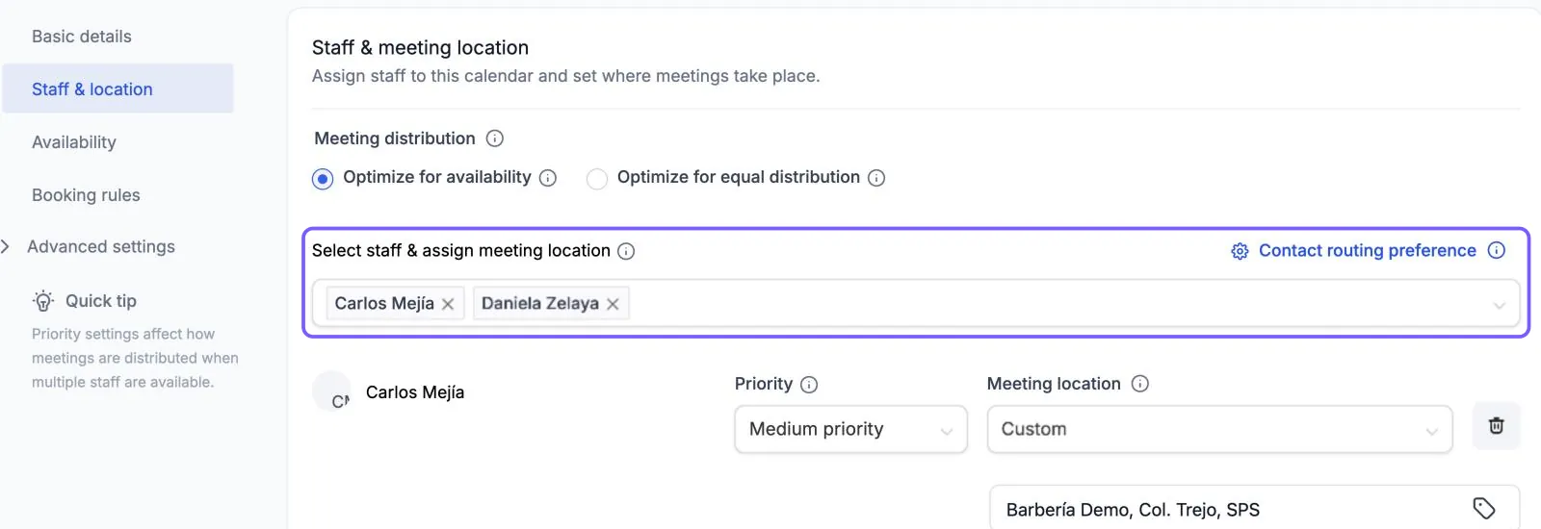The height and width of the screenshot is (529, 1541).
Task: Click the Staff & meeting location heading
Action: [x=420, y=47]
